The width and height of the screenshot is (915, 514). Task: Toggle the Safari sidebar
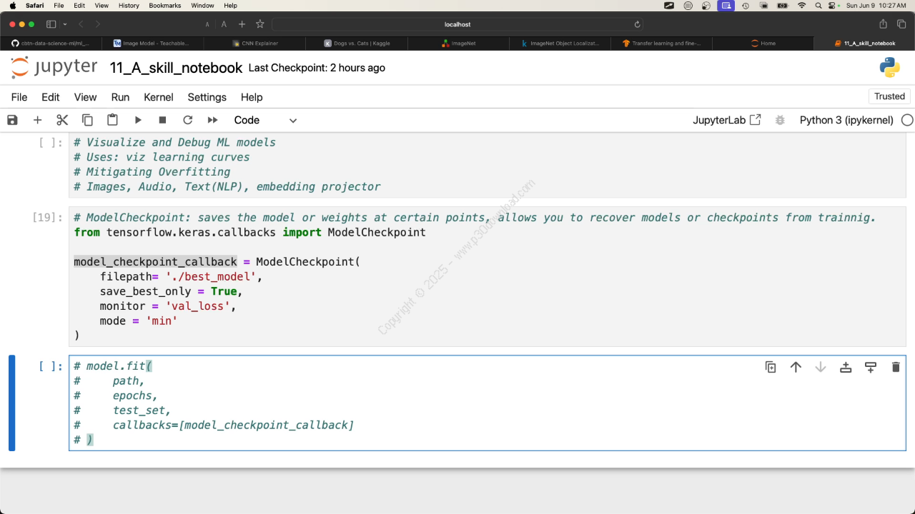tap(51, 24)
